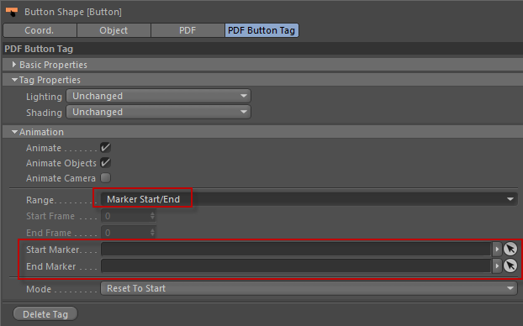Switch to the PDF tab

click(188, 30)
